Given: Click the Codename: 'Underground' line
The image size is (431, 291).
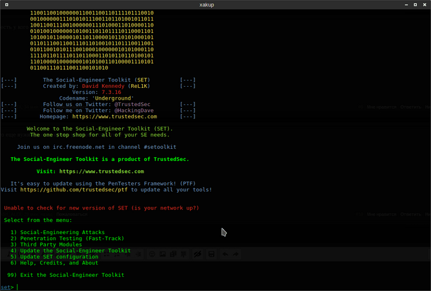Looking at the screenshot, I should pos(96,98).
